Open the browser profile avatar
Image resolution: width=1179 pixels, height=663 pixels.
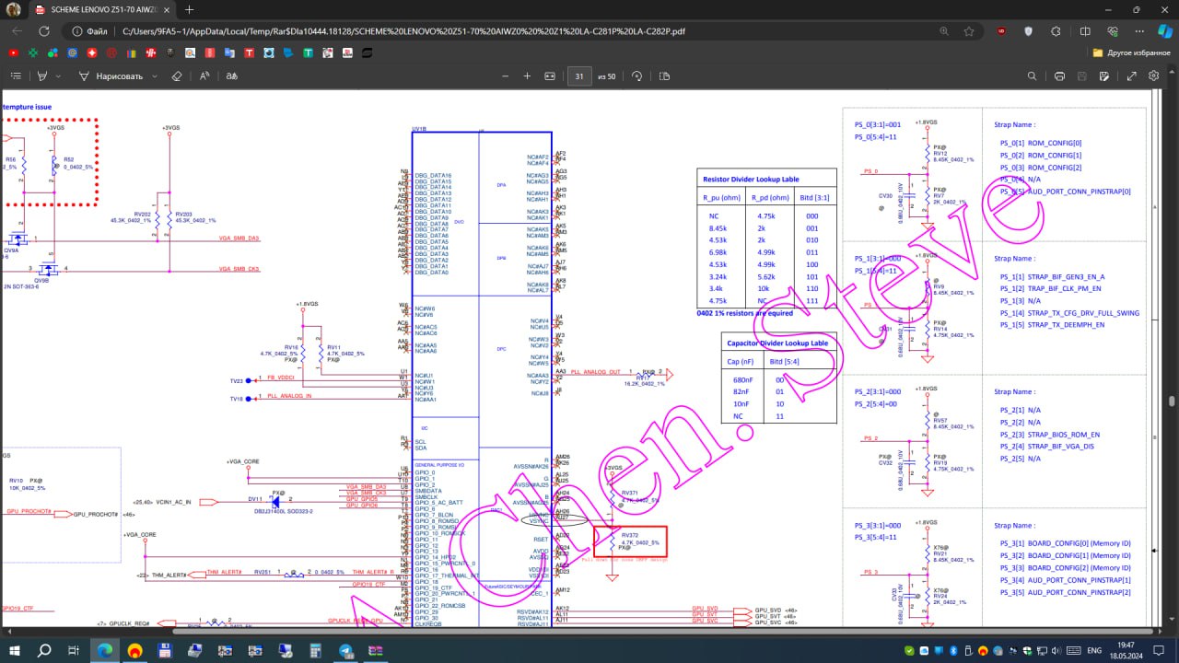[15, 9]
